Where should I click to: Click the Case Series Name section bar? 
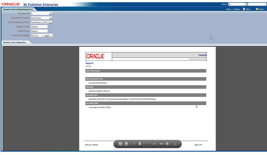[x=146, y=95]
